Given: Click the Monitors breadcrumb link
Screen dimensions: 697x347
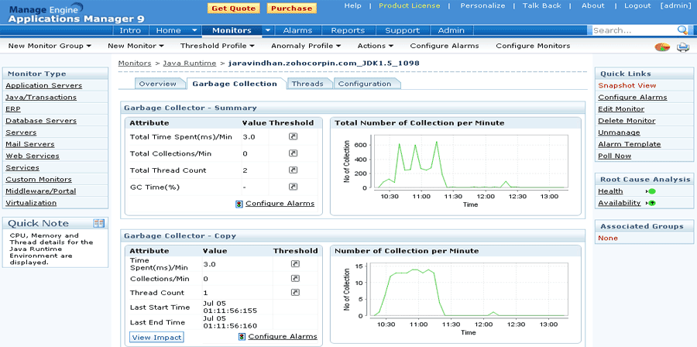Looking at the screenshot, I should pos(135,63).
